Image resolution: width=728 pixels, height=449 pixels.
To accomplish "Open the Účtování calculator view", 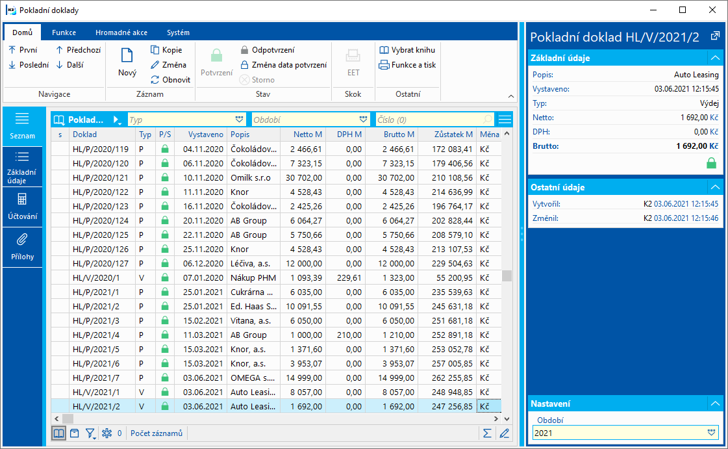I will click(22, 207).
